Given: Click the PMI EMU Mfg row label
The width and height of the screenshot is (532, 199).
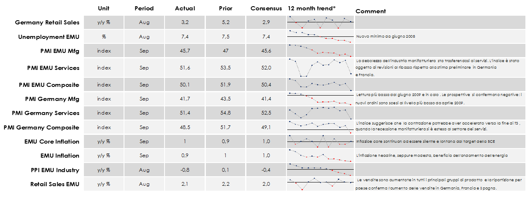Looking at the screenshot, I should pyautogui.click(x=59, y=51).
